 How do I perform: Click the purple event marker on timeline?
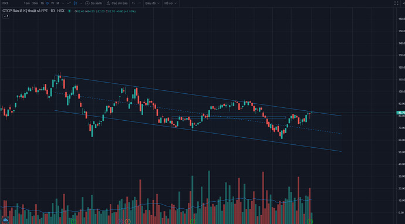tap(120, 222)
